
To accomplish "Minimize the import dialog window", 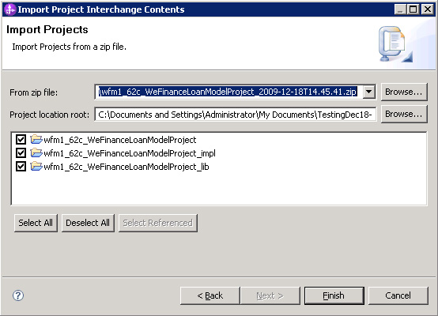I will coord(400,9).
